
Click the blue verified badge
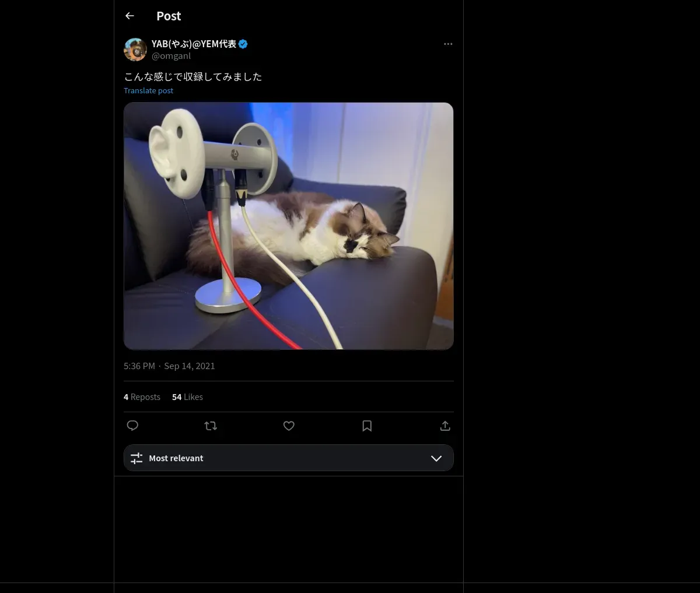[243, 44]
